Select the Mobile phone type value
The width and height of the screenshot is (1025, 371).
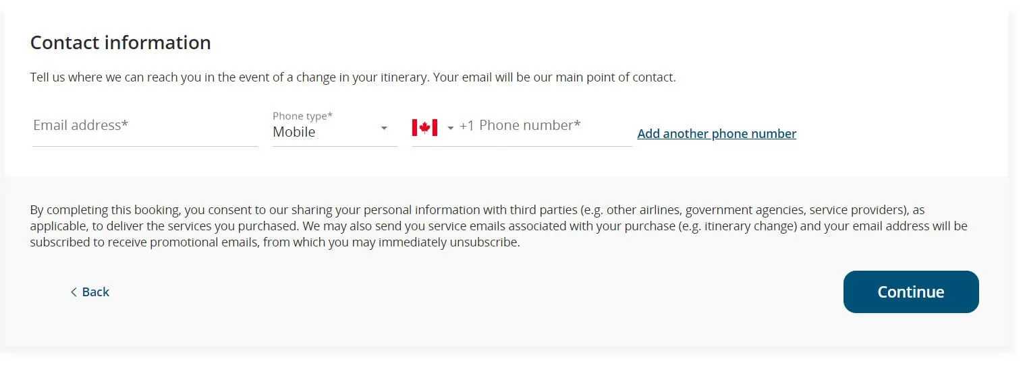pyautogui.click(x=294, y=132)
